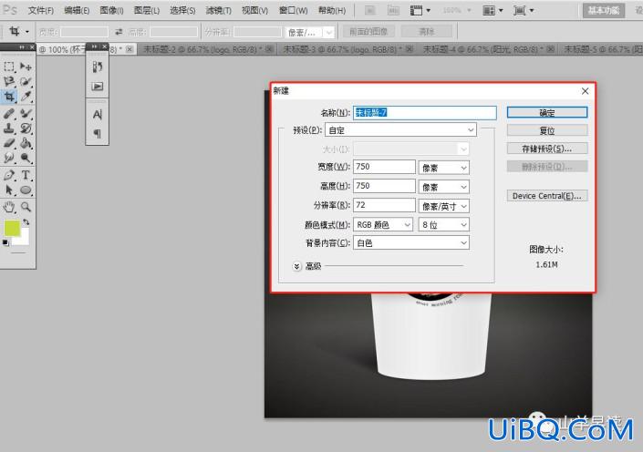This screenshot has height=452, width=643.
Task: Open the 选择(S) menu
Action: [182, 10]
